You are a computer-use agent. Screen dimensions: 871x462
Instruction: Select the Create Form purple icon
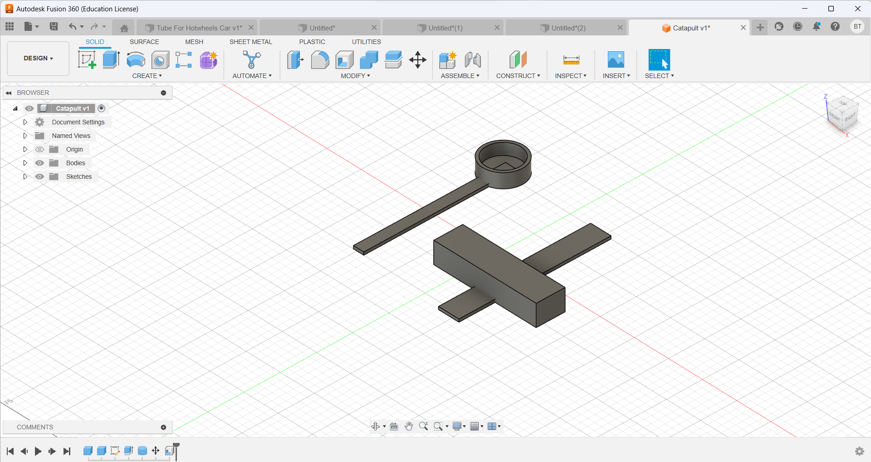pos(209,59)
